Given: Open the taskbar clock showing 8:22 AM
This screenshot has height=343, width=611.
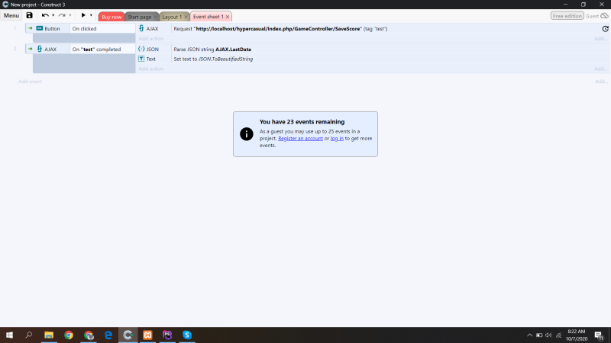Looking at the screenshot, I should [577, 335].
